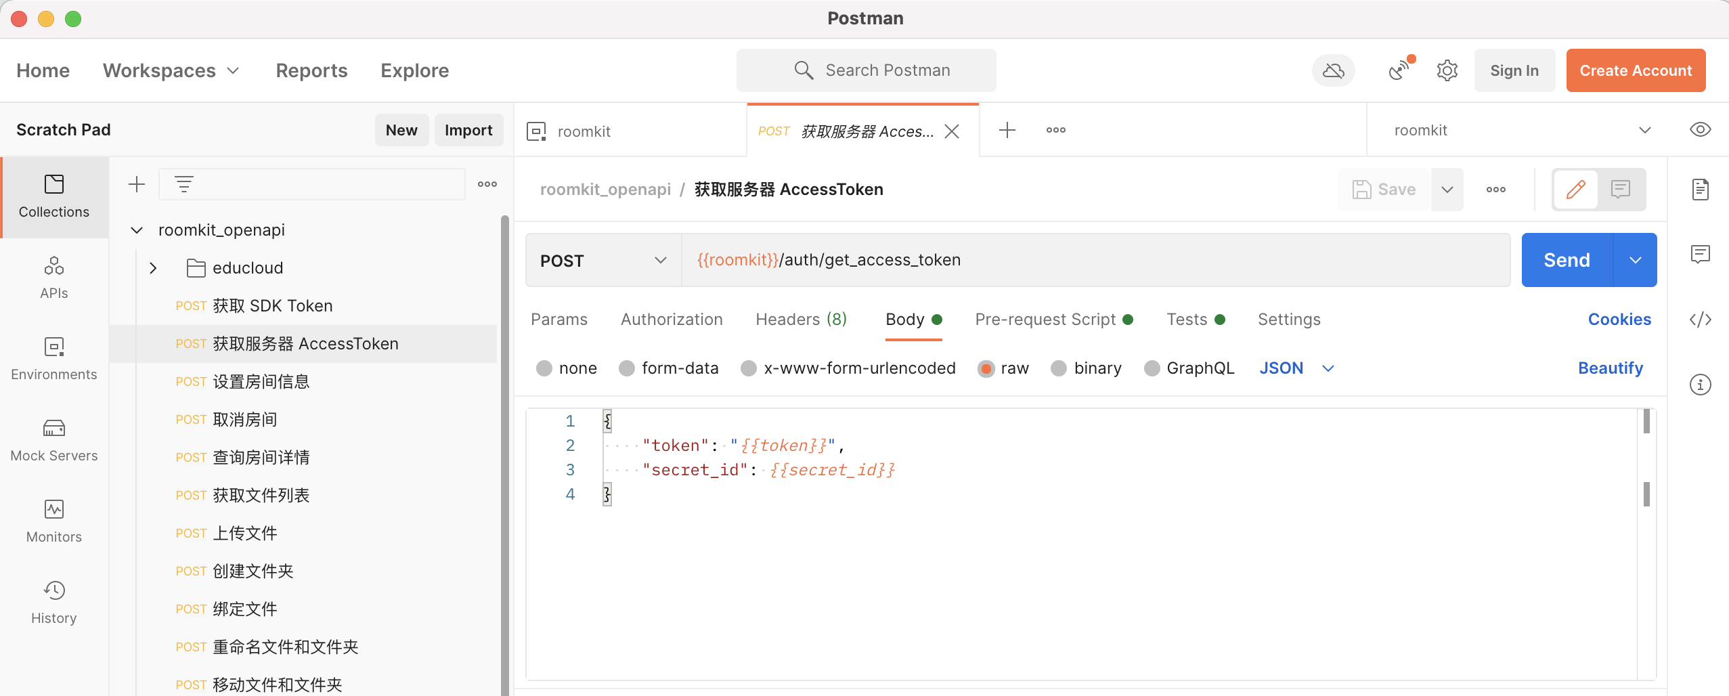Screen dimensions: 1729x696
Task: Open Postman settings gear
Action: point(1447,70)
